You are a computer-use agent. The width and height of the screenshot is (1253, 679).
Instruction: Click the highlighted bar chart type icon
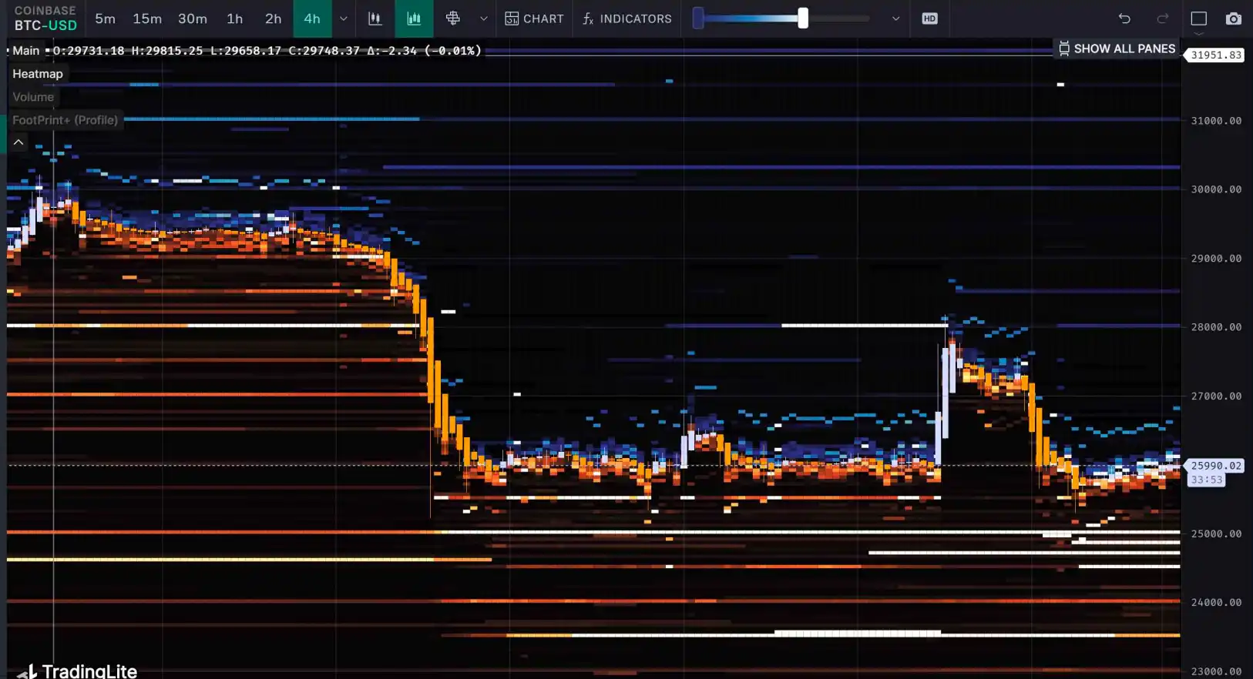pyautogui.click(x=414, y=18)
